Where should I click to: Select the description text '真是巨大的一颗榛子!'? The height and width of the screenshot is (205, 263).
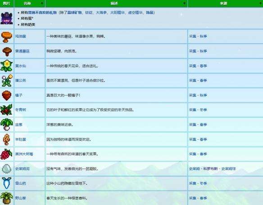[63, 95]
